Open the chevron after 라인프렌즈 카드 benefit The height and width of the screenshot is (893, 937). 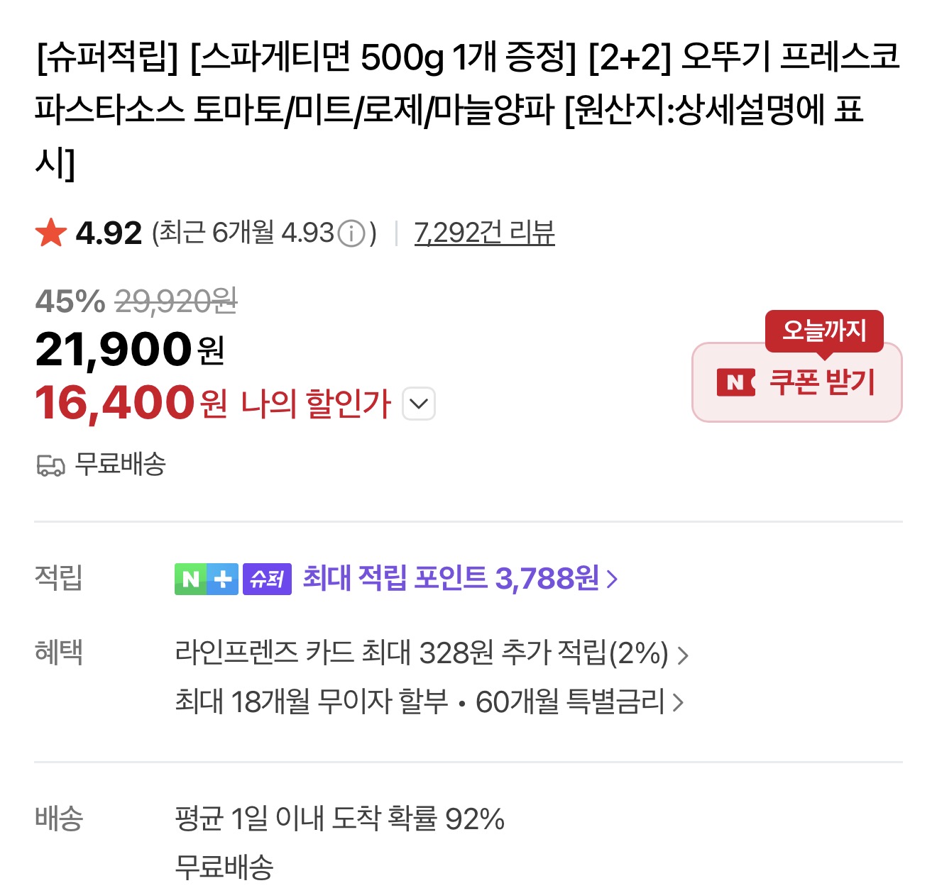(683, 655)
